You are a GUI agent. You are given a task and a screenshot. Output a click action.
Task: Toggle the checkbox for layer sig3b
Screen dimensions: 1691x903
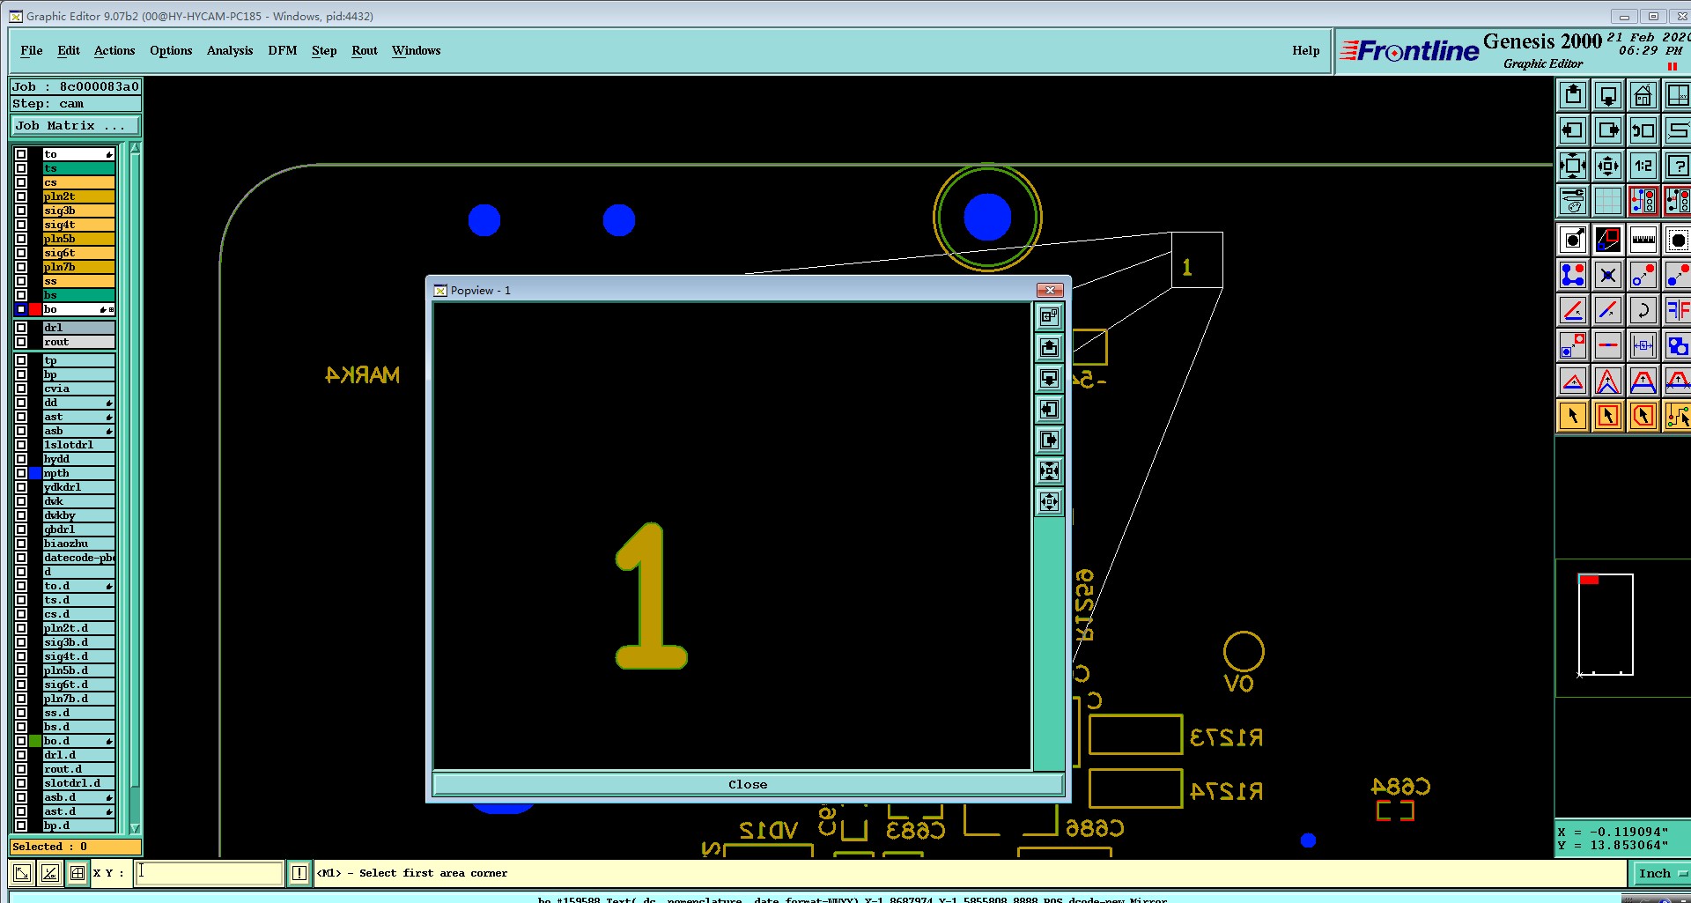pyautogui.click(x=21, y=211)
